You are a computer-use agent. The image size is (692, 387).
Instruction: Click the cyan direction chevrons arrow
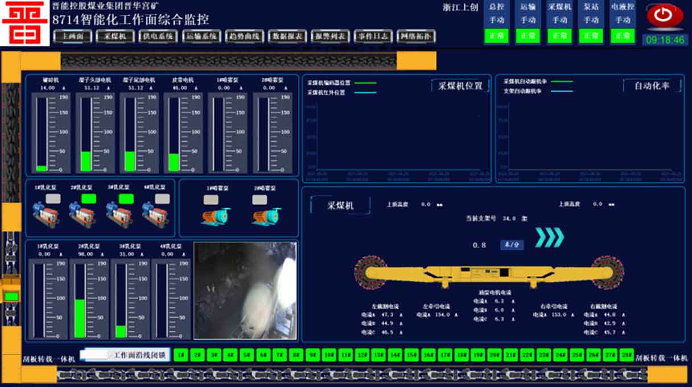tap(550, 237)
